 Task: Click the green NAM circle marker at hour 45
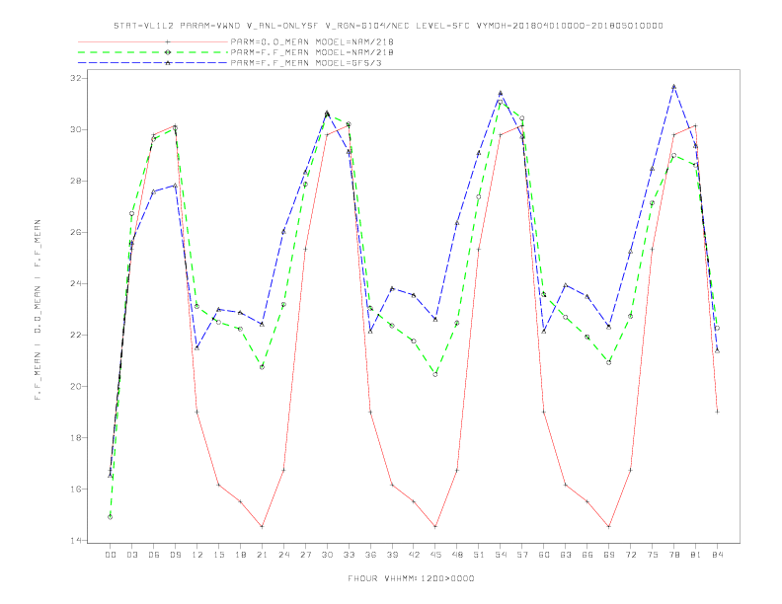[435, 374]
